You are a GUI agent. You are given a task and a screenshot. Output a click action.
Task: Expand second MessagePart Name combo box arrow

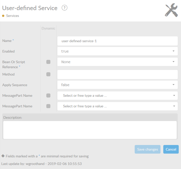pyautogui.click(x=174, y=106)
